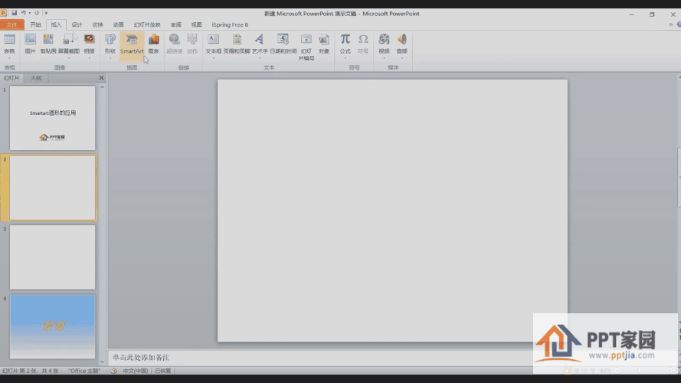Click the thumbnail pane scroll-up arrow
The image size is (681, 383).
coord(102,87)
